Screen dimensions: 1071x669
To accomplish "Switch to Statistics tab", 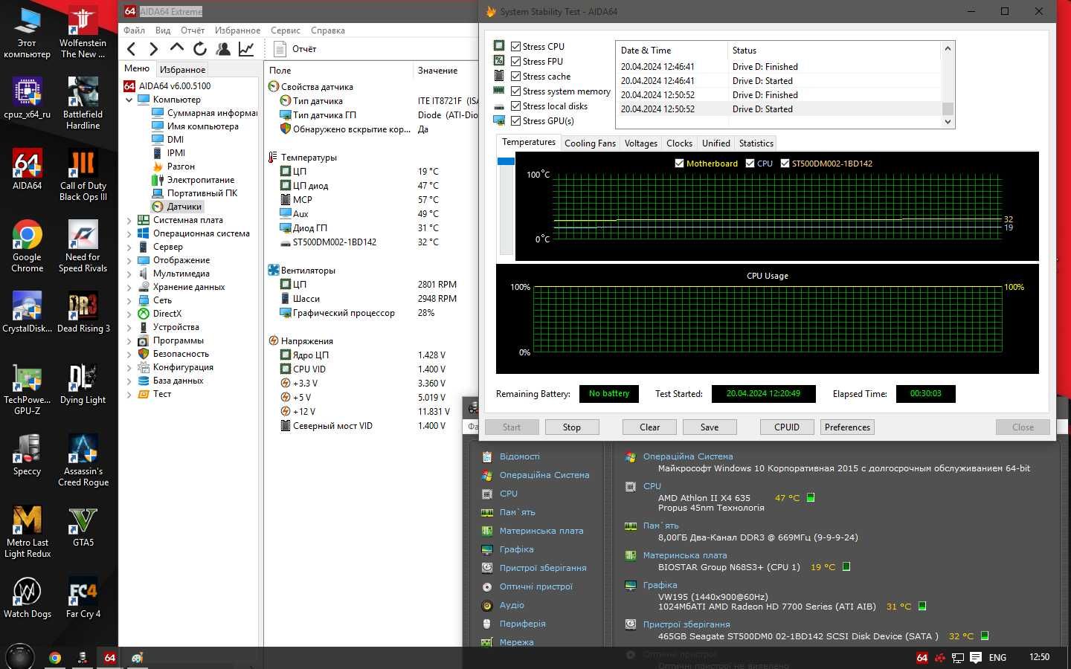I will coord(756,143).
